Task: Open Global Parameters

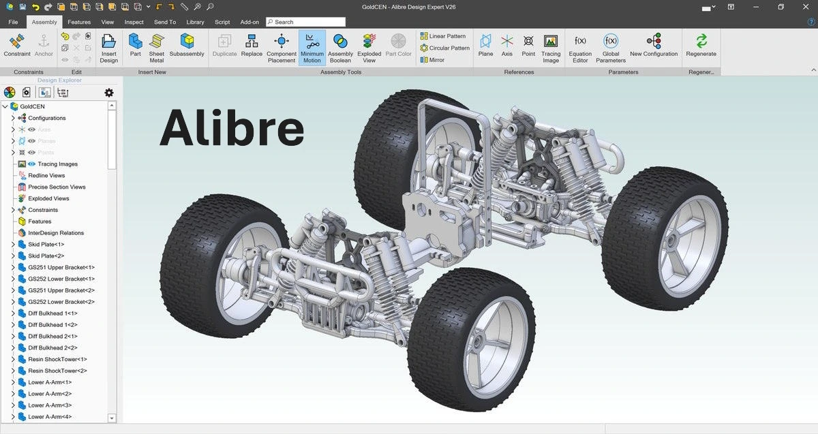Action: pyautogui.click(x=611, y=48)
